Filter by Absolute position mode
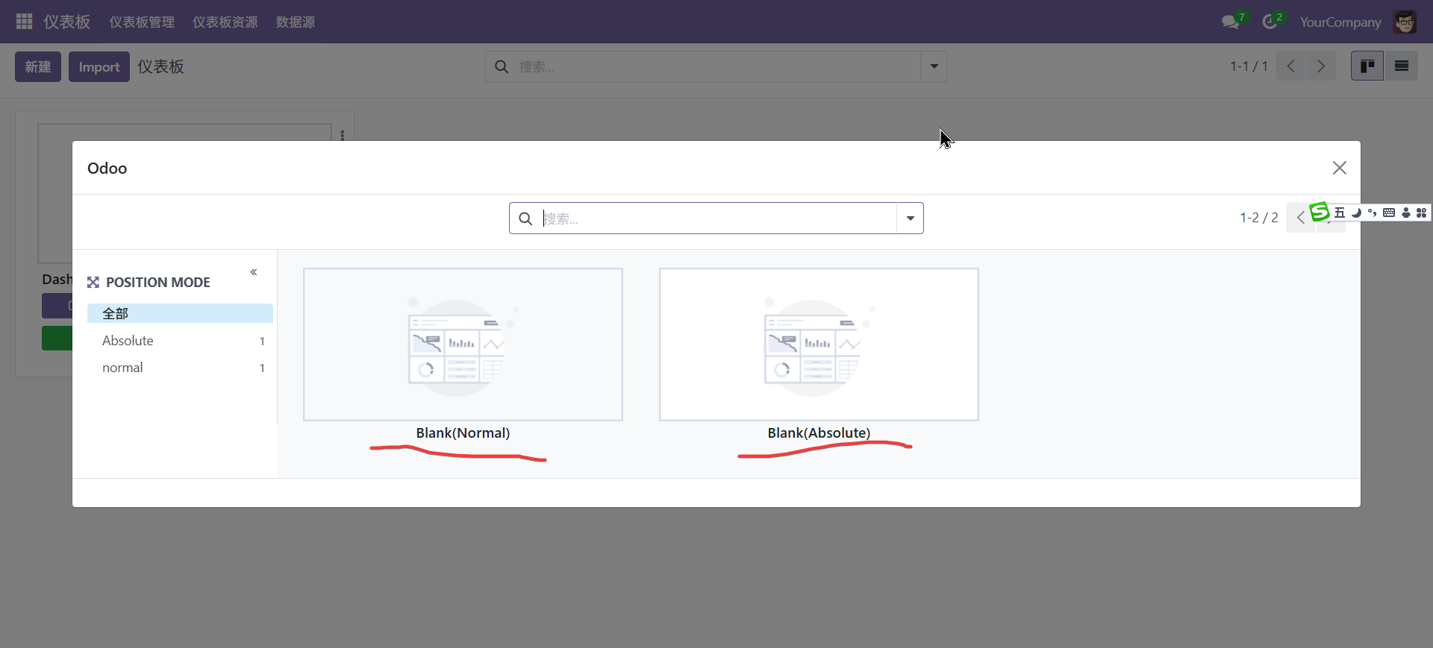 point(128,341)
